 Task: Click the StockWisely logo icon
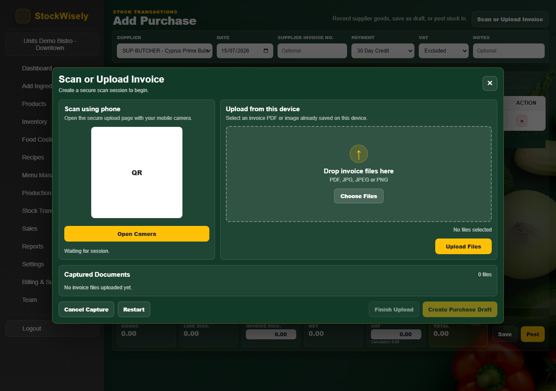tap(23, 16)
